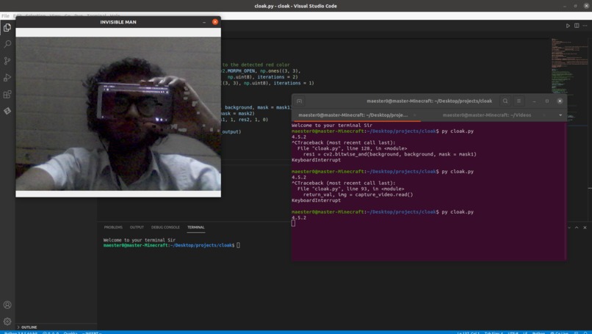Click 'Welcome to your terminal Sir' in VS Code terminal
Viewport: 592px width, 334px height.
click(140, 240)
